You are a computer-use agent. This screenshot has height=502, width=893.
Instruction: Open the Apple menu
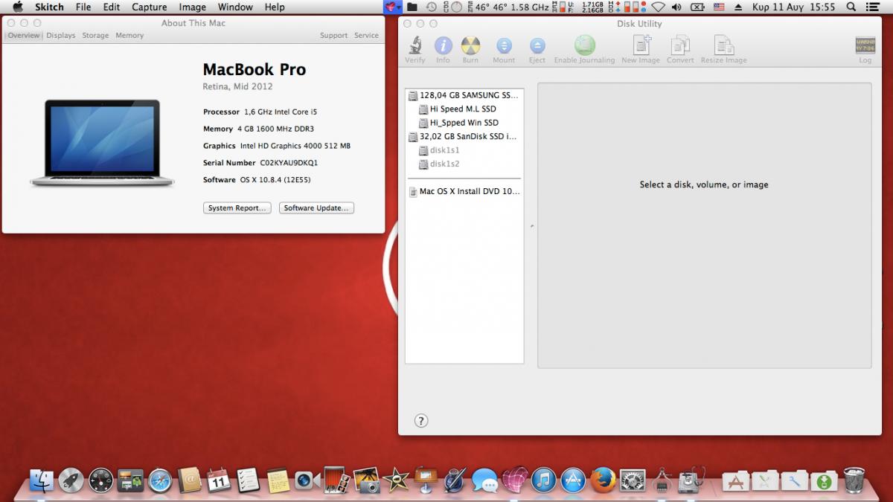tap(18, 7)
